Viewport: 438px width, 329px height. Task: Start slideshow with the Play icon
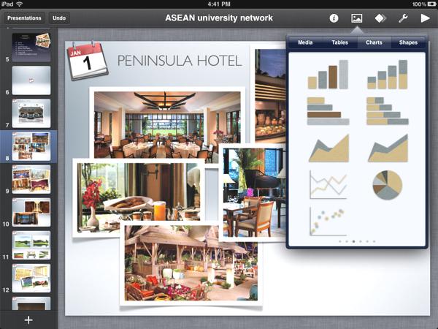(425, 18)
